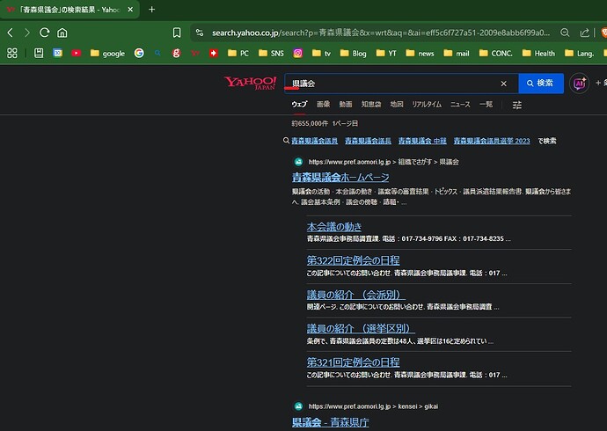Screen dimensions: 607x431
Task: Open the apps grid icon in bookmarks bar
Action: [x=12, y=53]
